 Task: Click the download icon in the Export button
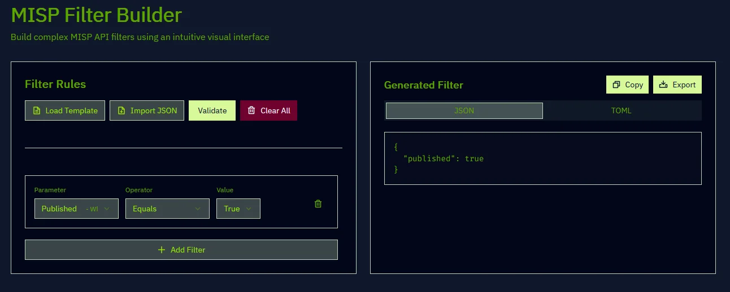[x=664, y=85]
